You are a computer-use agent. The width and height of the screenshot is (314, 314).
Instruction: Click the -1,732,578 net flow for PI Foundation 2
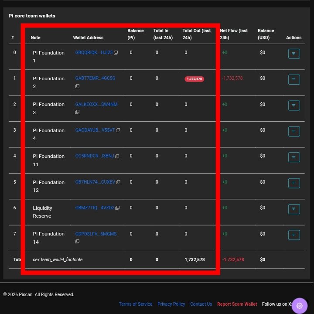[x=232, y=78]
